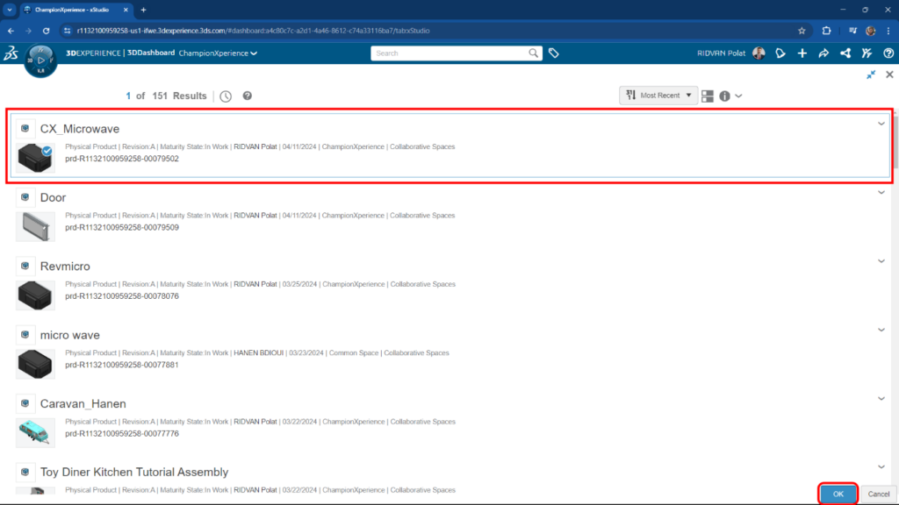Viewport: 899px width, 505px height.
Task: Click the prd-R1132100959258-00079509 identifier text
Action: point(122,227)
